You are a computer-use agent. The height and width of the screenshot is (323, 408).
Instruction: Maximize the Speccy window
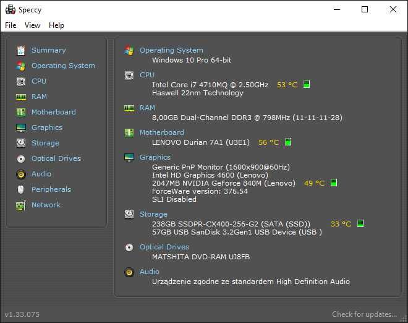pyautogui.click(x=365, y=10)
